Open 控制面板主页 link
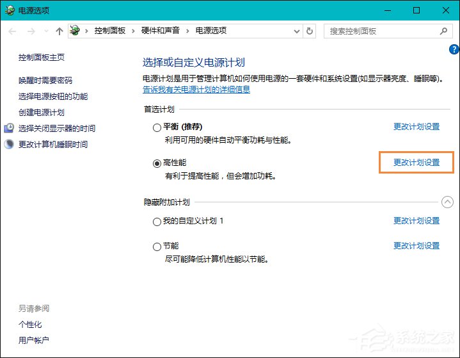The image size is (460, 358). pyautogui.click(x=42, y=57)
